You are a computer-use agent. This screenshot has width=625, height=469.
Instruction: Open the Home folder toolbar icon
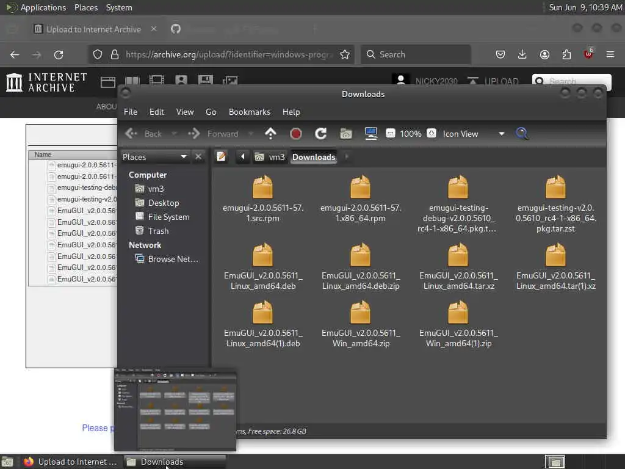click(x=346, y=134)
